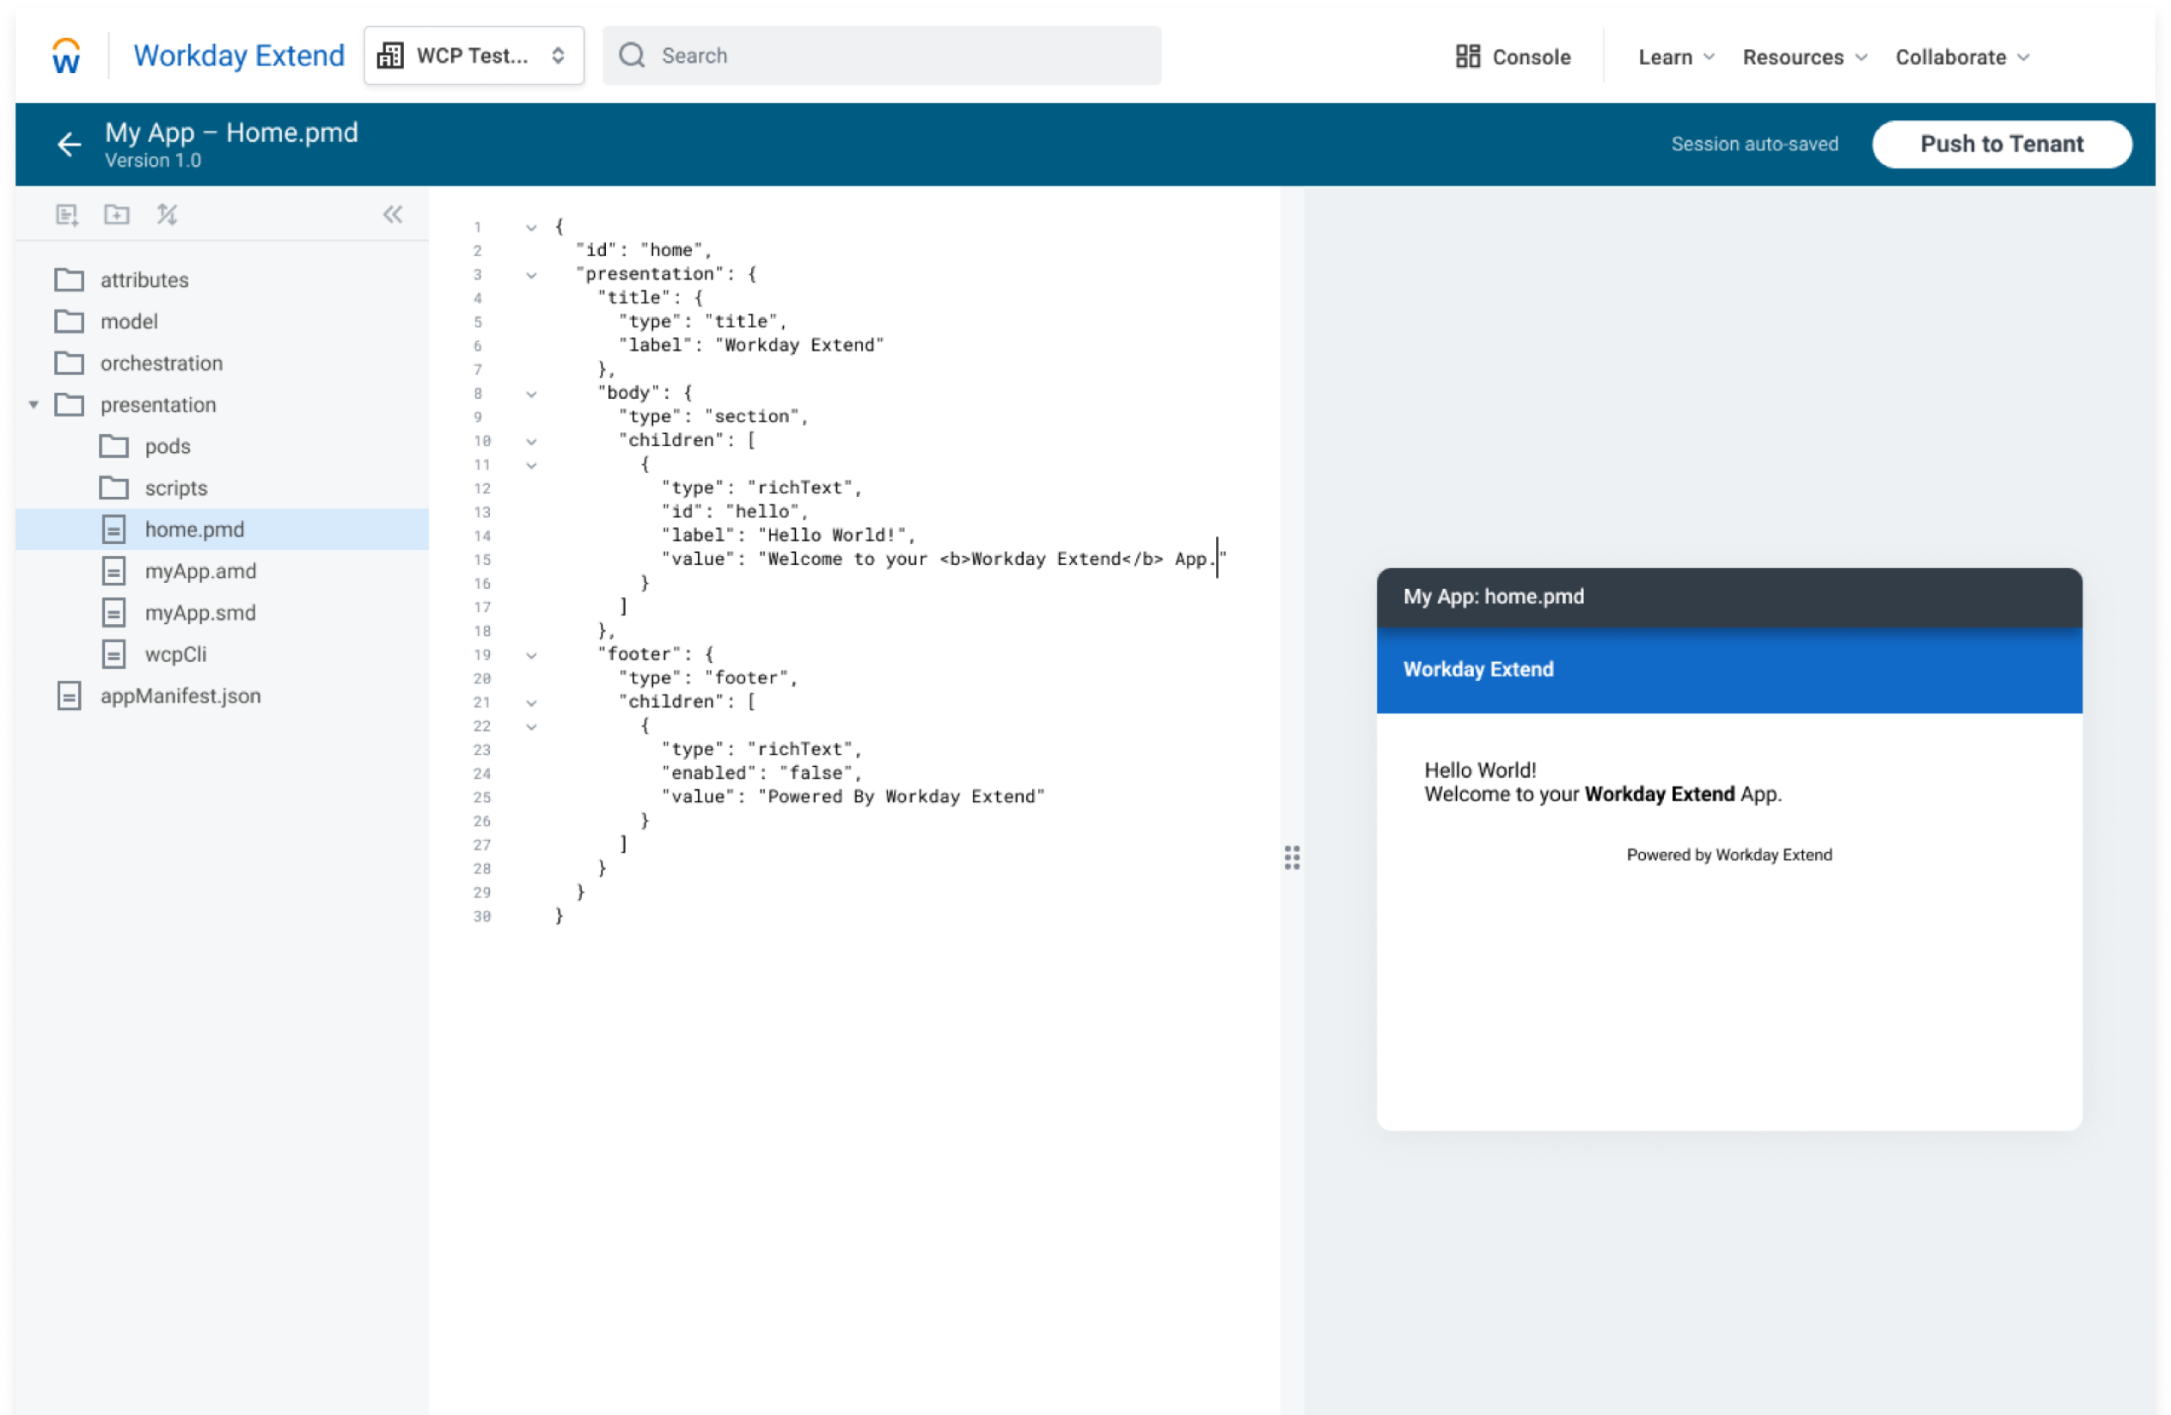Click the "label": "Hello World!" code line
This screenshot has height=1415, width=2171.
click(788, 535)
